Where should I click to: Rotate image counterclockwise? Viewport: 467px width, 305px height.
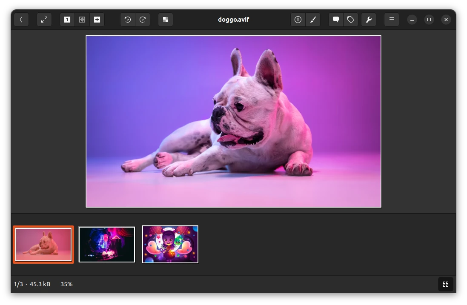tap(128, 20)
